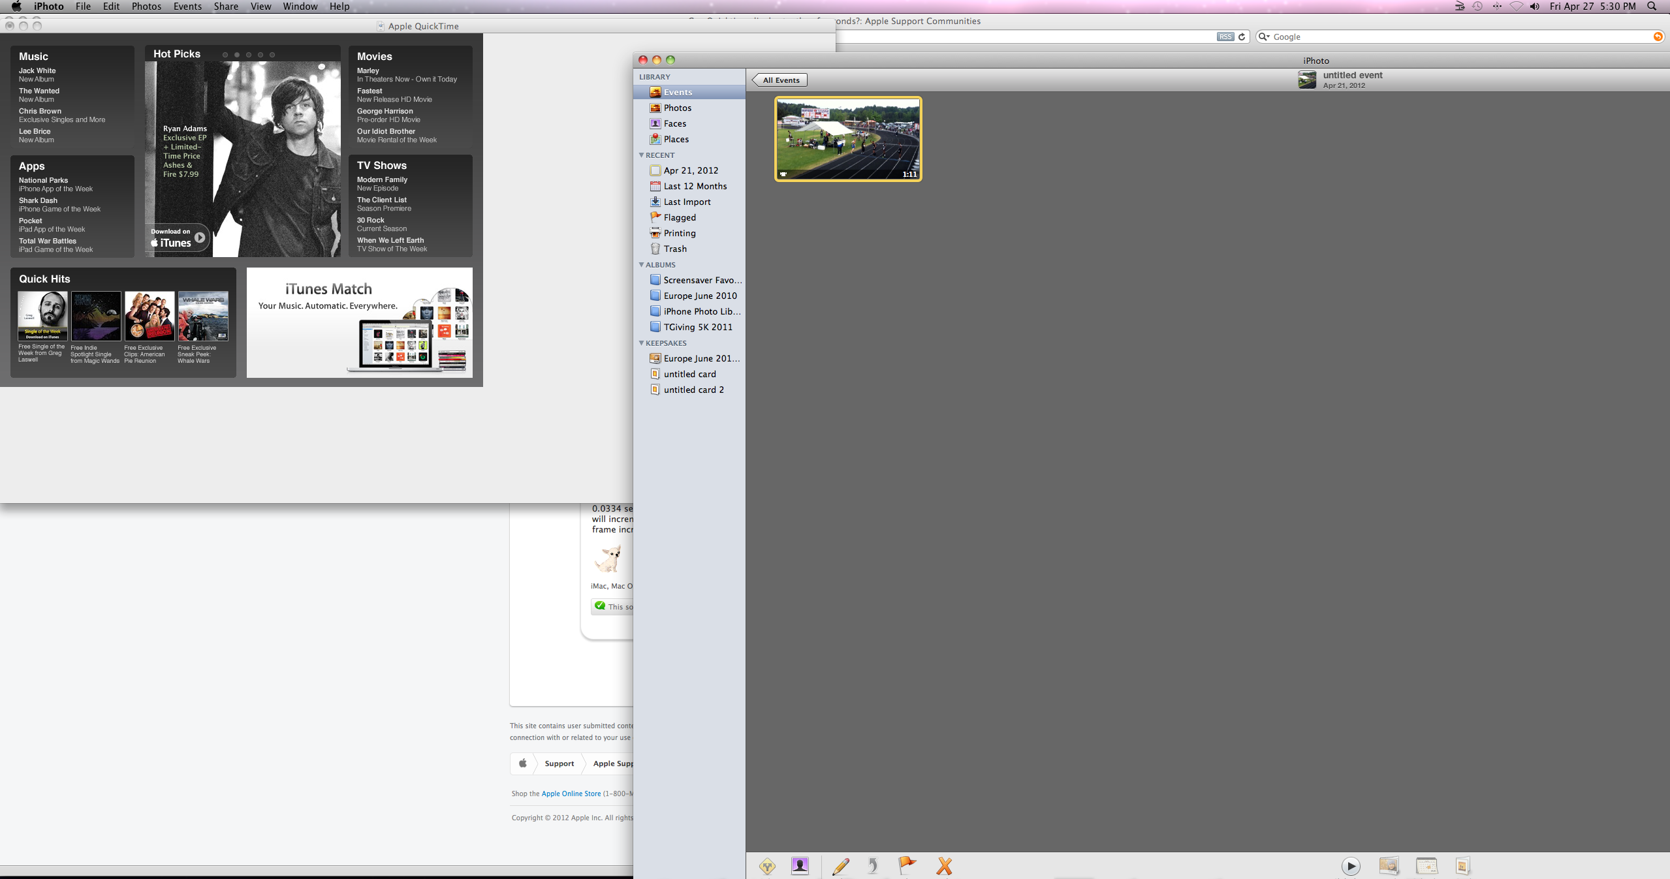Collapse the KEEPSAKES sidebar section
Screen dimensions: 1670x879
641,343
